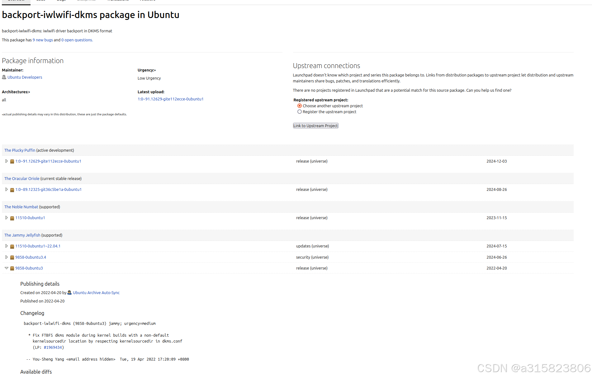Open 9858-0ubuntu3.4 version link
592x378 pixels.
pyautogui.click(x=31, y=257)
